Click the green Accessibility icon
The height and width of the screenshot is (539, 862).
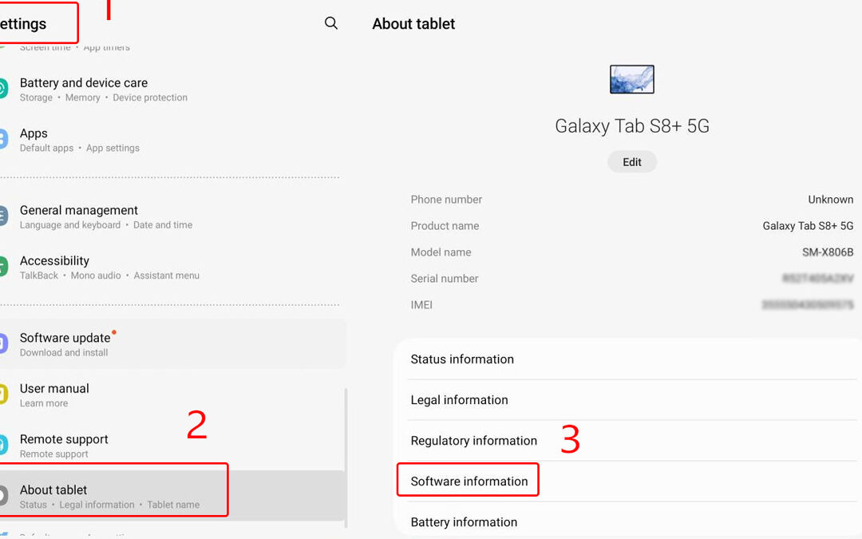coord(2,267)
